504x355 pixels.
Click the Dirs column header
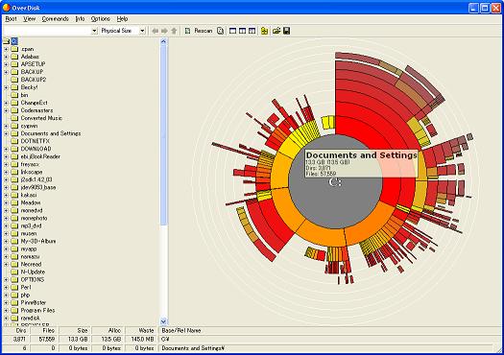click(15, 330)
